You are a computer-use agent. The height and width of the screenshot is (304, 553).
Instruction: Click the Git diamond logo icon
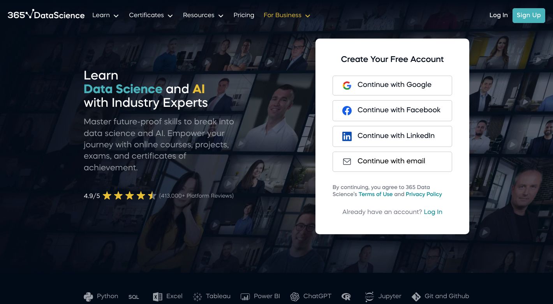click(416, 297)
